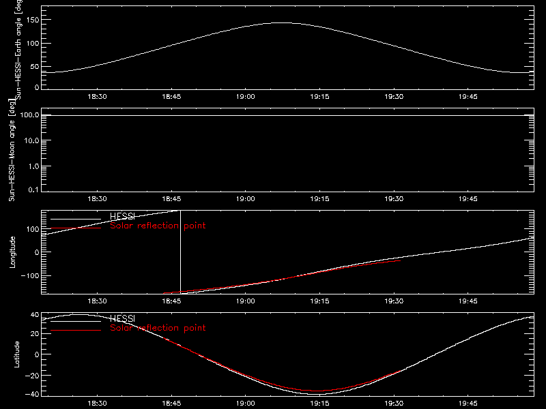Click the 19:00 label under Earth angle plot
Viewport: 546px width, 409px height.
click(x=245, y=97)
